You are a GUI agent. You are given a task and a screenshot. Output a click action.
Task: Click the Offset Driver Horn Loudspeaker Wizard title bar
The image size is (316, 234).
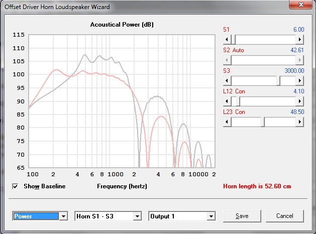coord(145,7)
